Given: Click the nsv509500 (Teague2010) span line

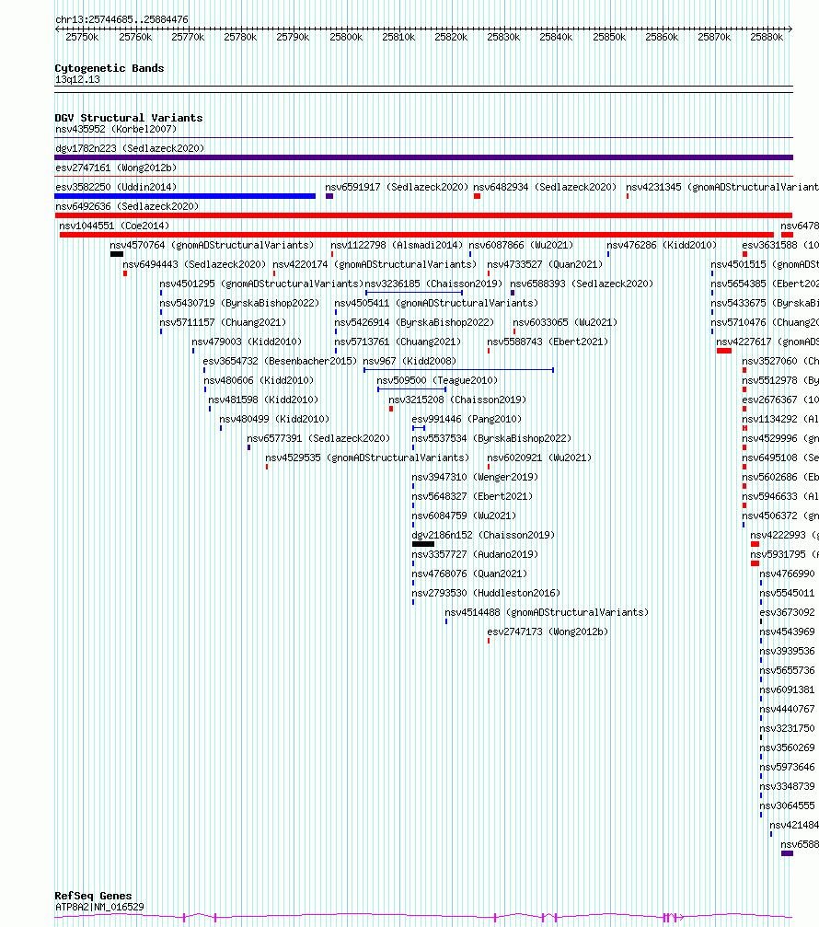Looking at the screenshot, I should click(412, 389).
